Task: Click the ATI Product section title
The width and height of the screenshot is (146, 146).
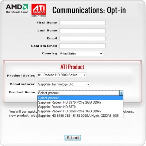Action: [72, 67]
